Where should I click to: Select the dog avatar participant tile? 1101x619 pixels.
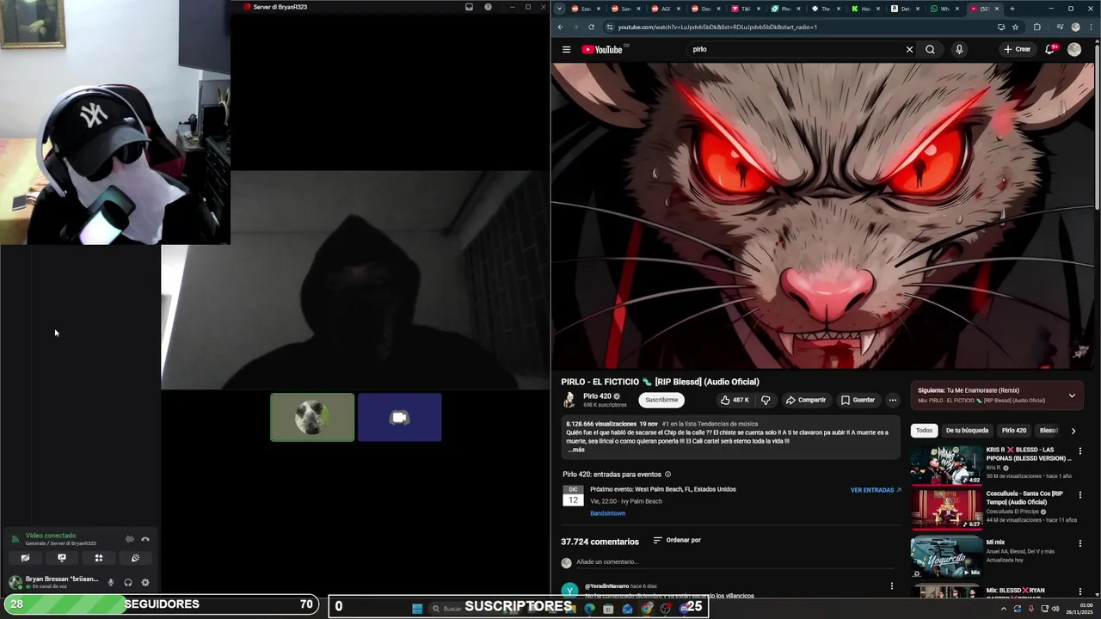(312, 417)
